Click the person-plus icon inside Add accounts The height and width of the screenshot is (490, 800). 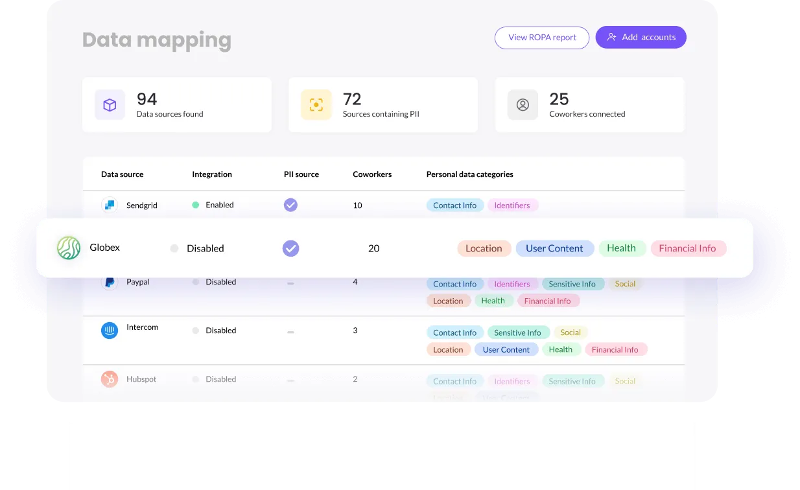pyautogui.click(x=611, y=37)
